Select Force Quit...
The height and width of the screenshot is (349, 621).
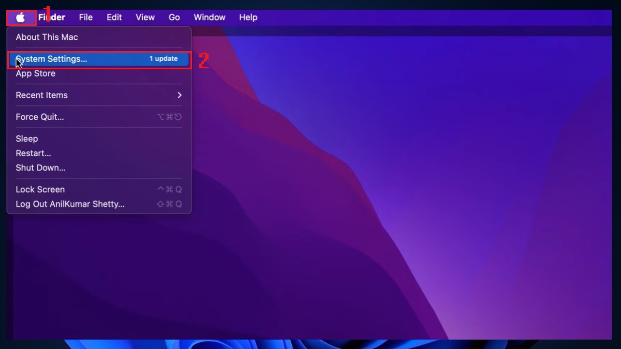pos(99,117)
